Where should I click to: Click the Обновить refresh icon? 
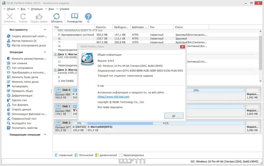point(56,16)
